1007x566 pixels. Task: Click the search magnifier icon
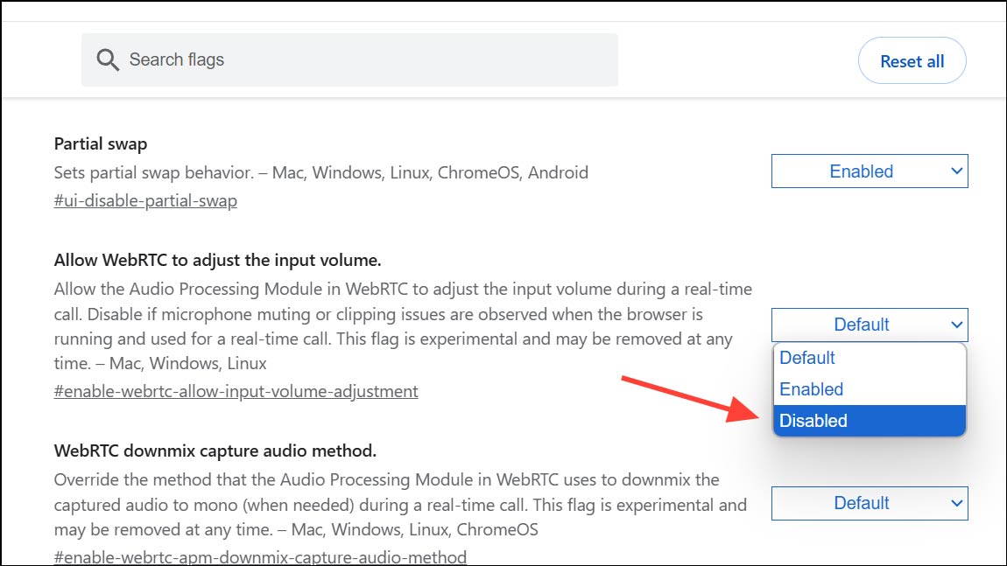point(108,59)
